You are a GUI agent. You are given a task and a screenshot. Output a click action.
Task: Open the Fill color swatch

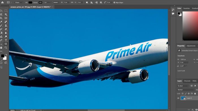30,3
